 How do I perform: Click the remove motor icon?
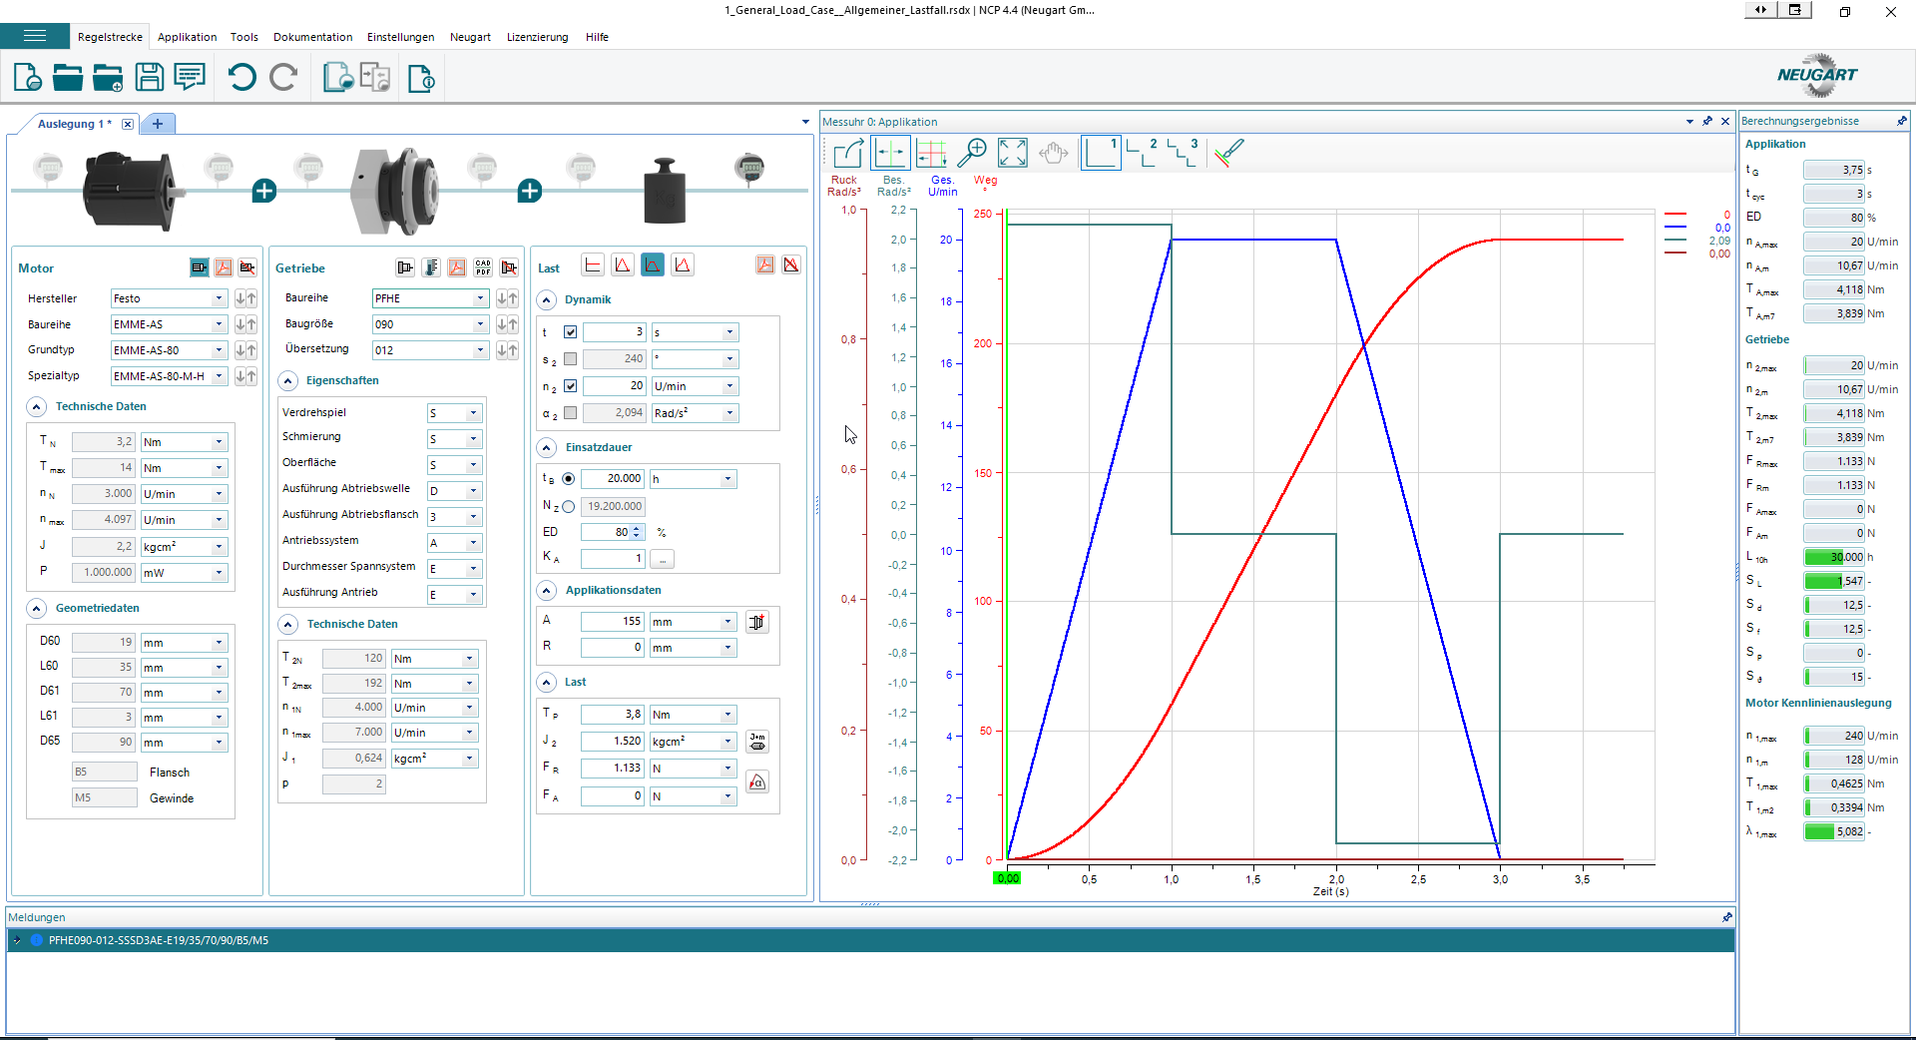pos(247,267)
